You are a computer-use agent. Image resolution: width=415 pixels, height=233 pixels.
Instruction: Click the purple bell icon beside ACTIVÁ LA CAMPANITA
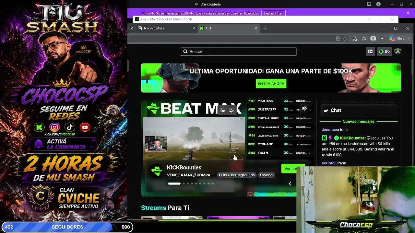pyautogui.click(x=39, y=144)
